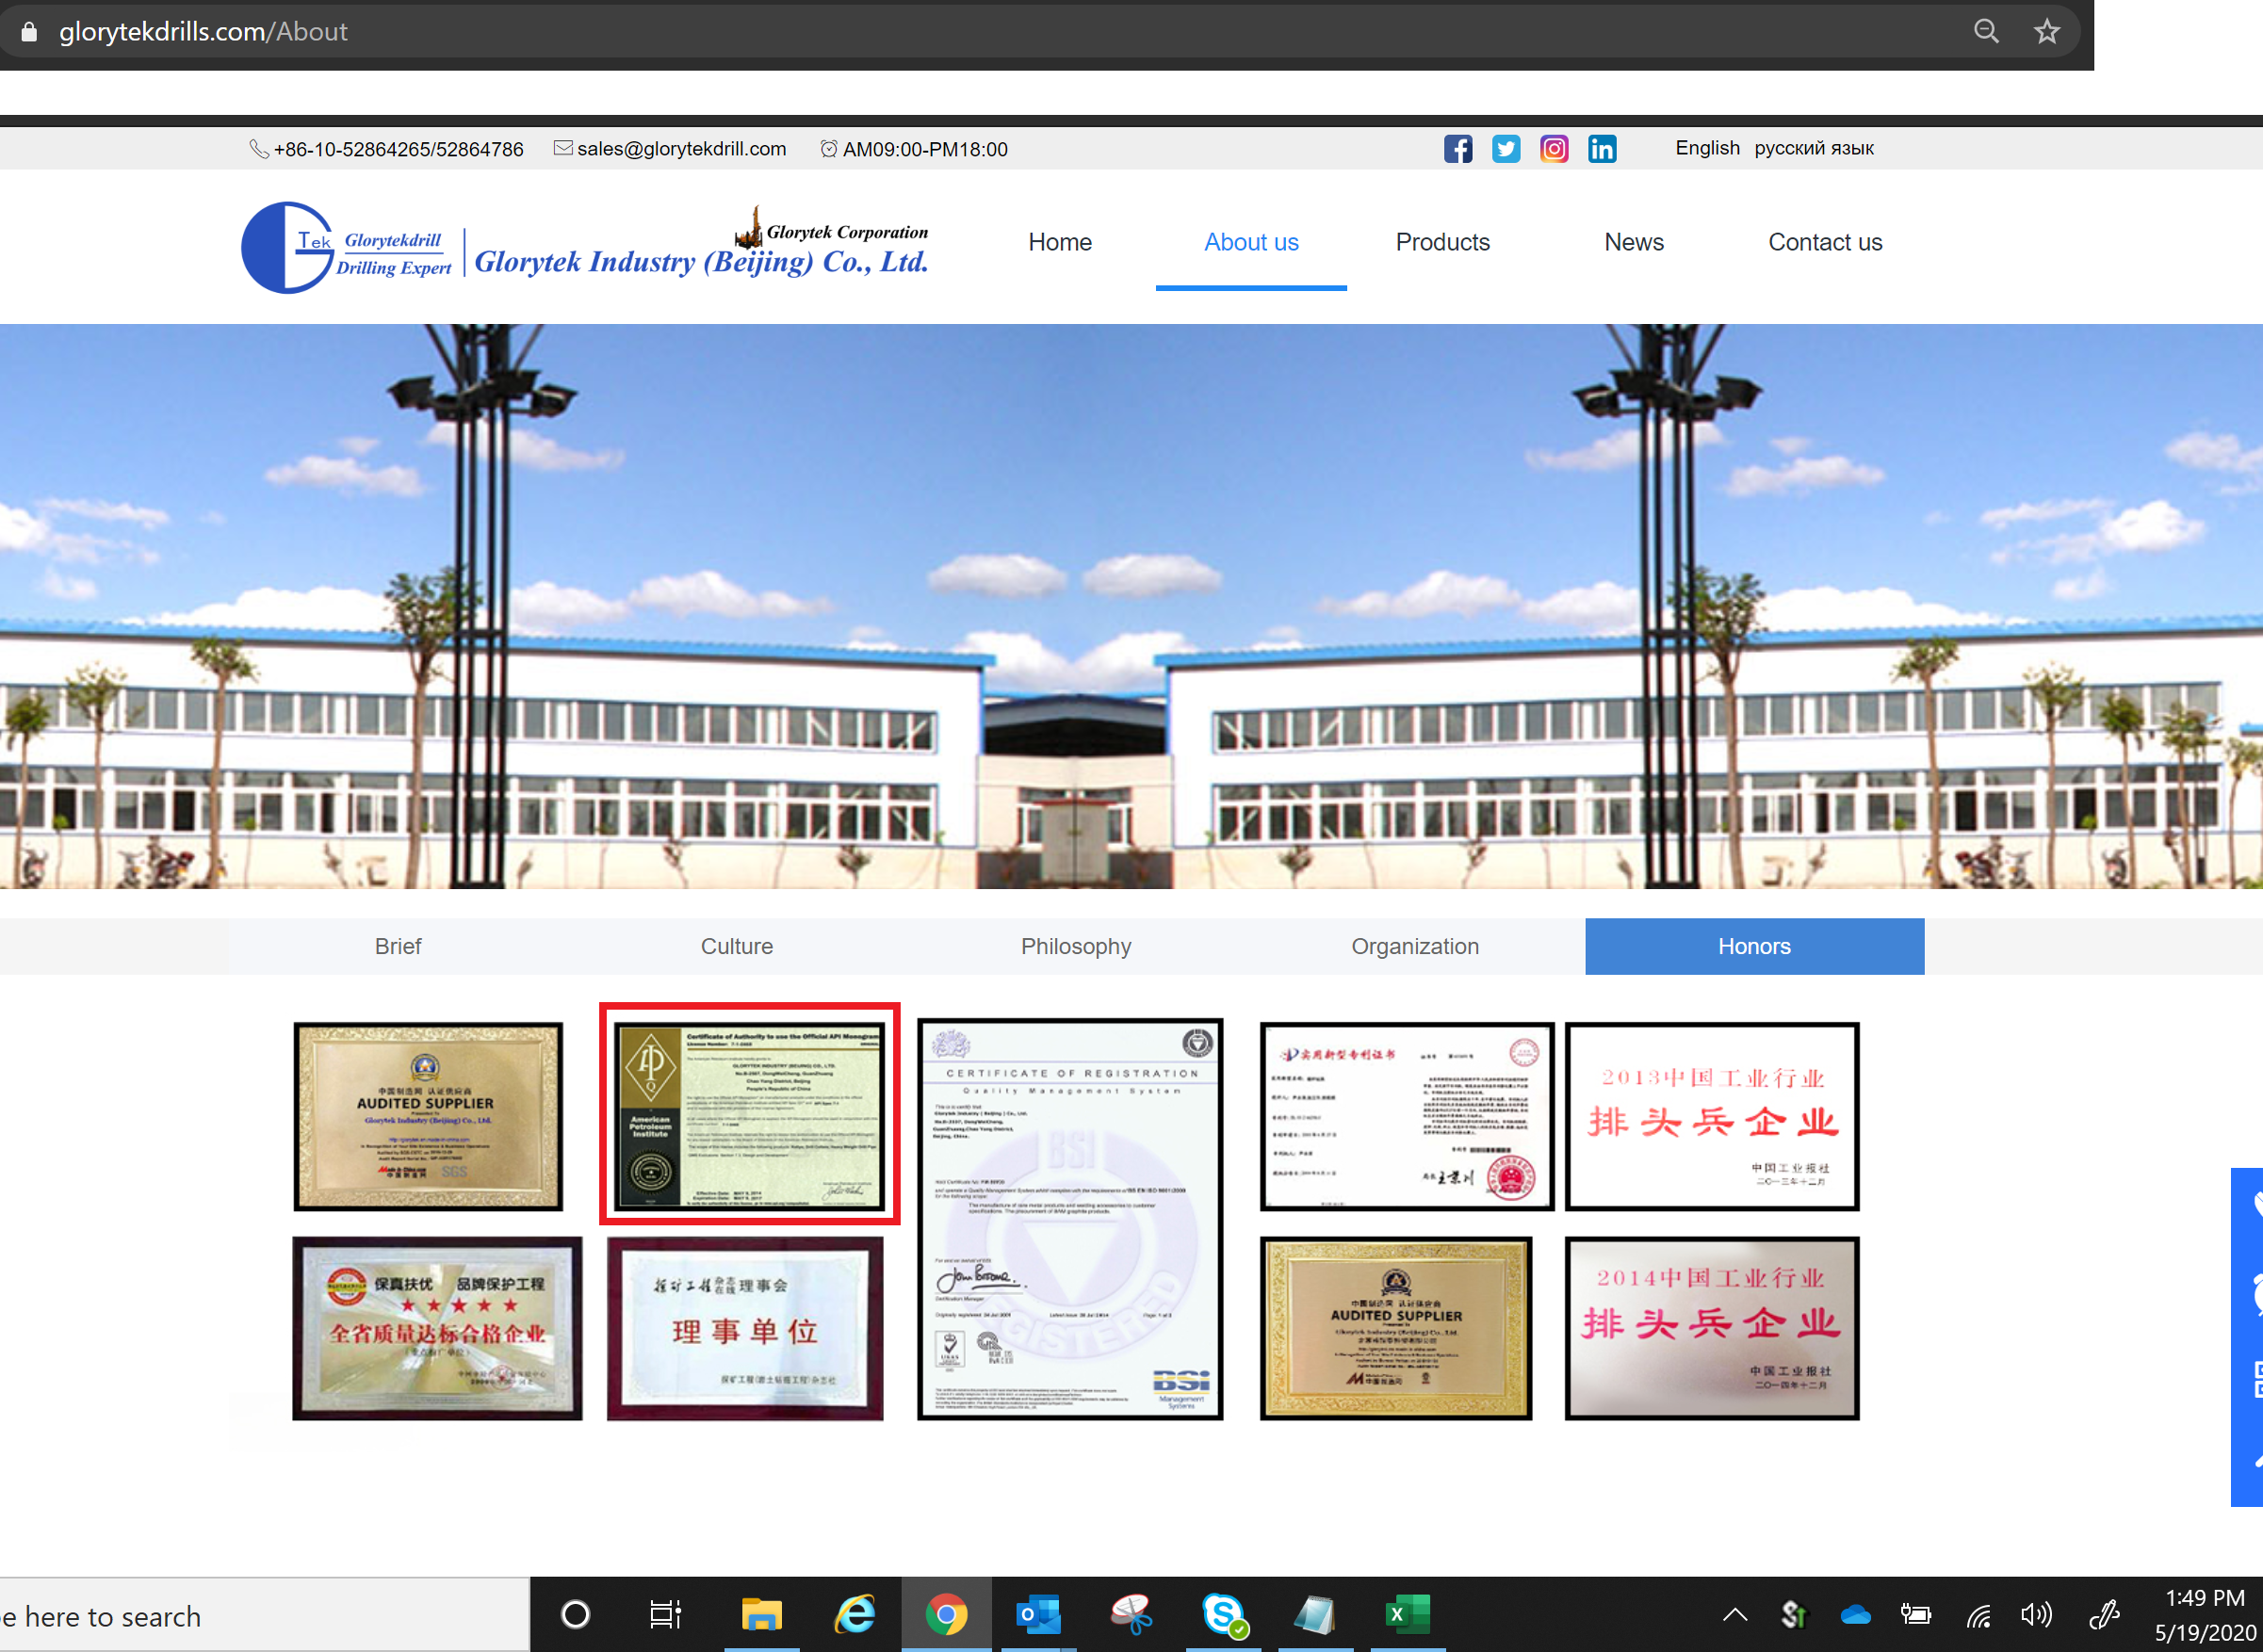
Task: Open the LinkedIn social icon
Action: [1601, 149]
